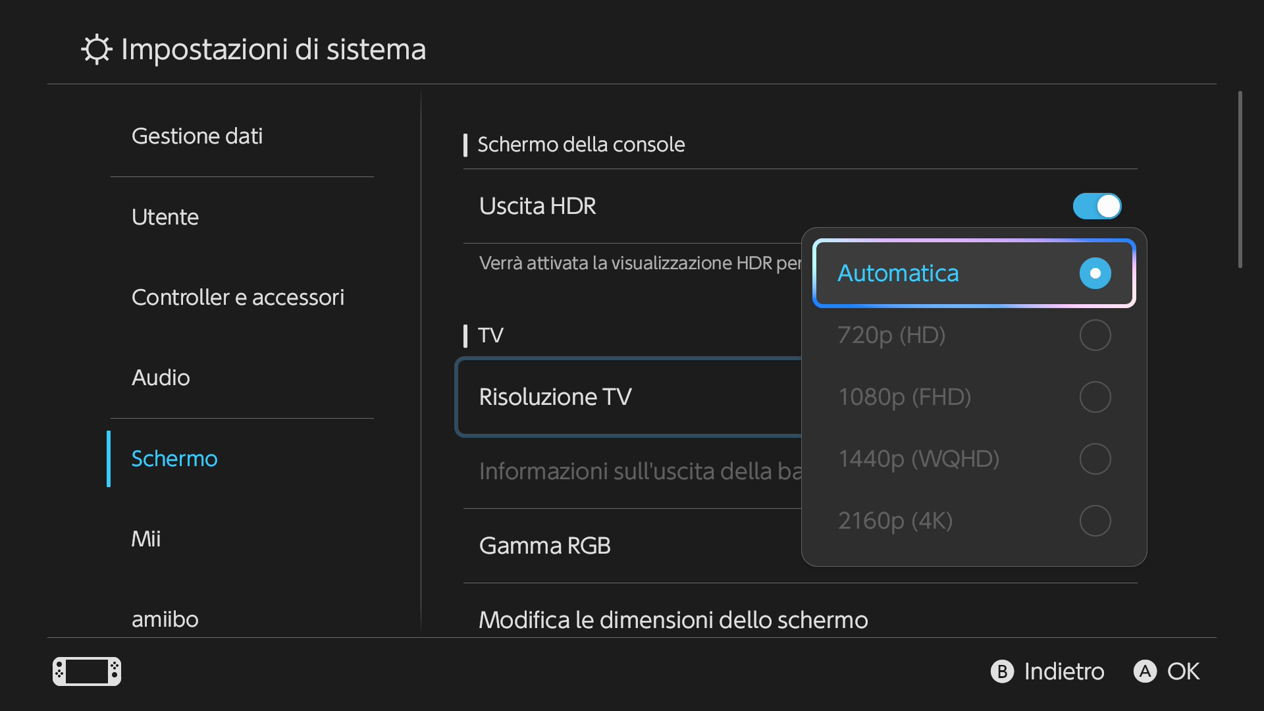The image size is (1264, 711).
Task: Open Modifica le dimensioni dello schermo
Action: (x=801, y=619)
